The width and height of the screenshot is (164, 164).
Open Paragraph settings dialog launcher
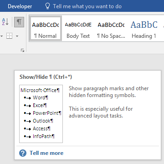22,51
